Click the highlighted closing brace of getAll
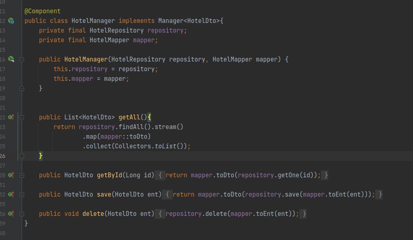 (x=41, y=156)
